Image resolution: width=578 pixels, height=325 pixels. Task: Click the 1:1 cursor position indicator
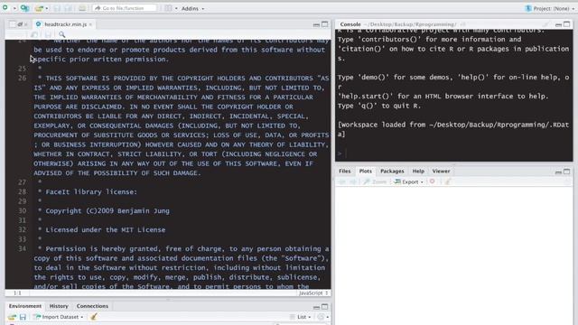click(17, 292)
